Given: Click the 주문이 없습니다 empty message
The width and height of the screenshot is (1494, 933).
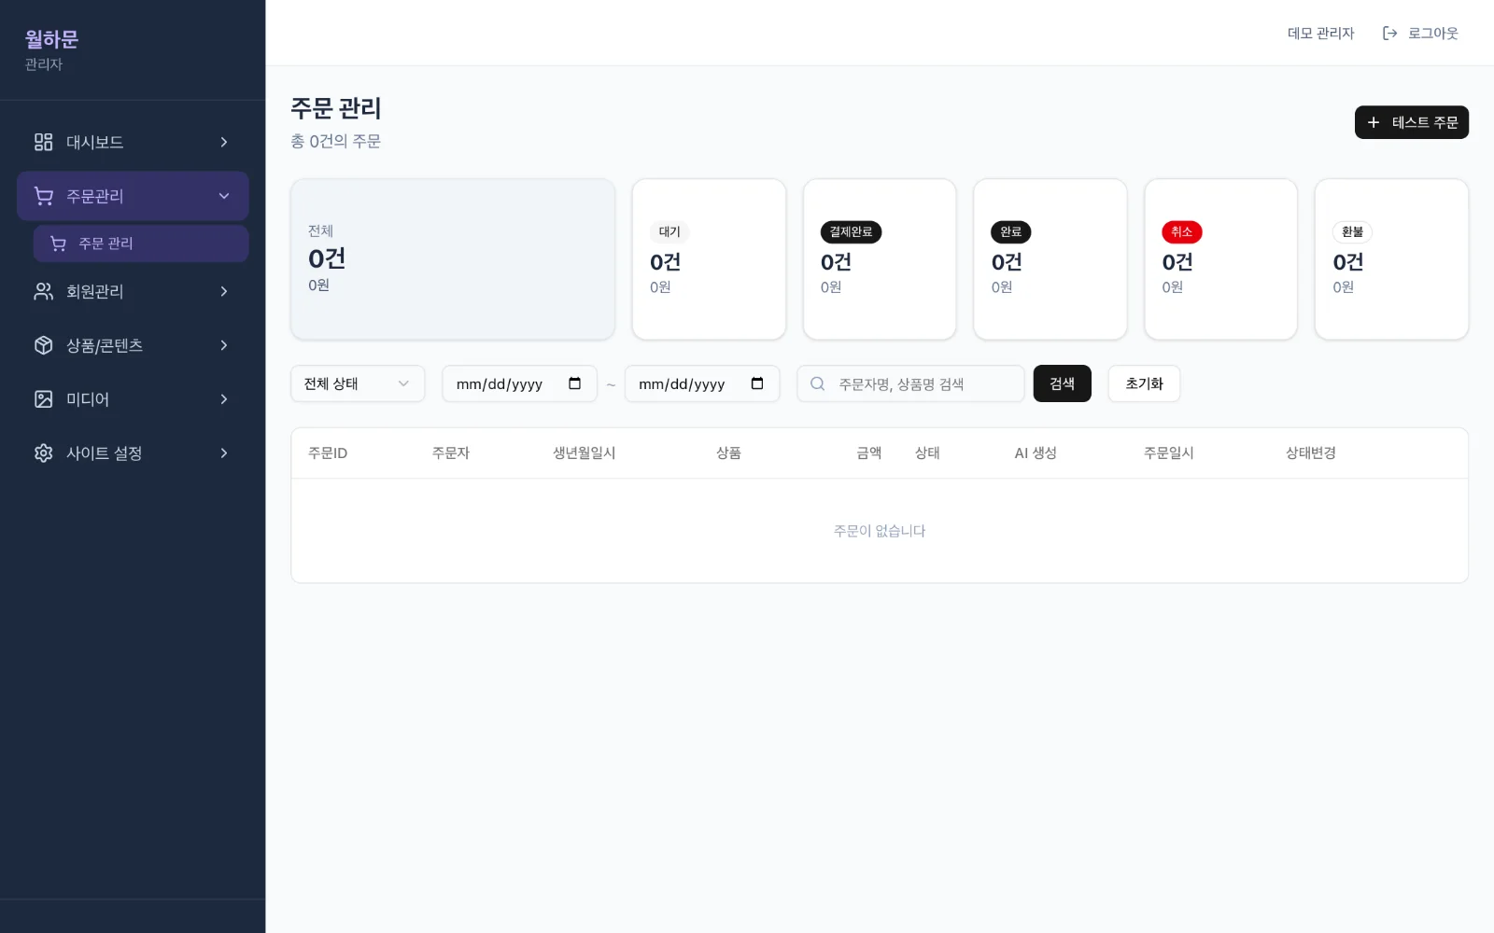Looking at the screenshot, I should [x=880, y=531].
